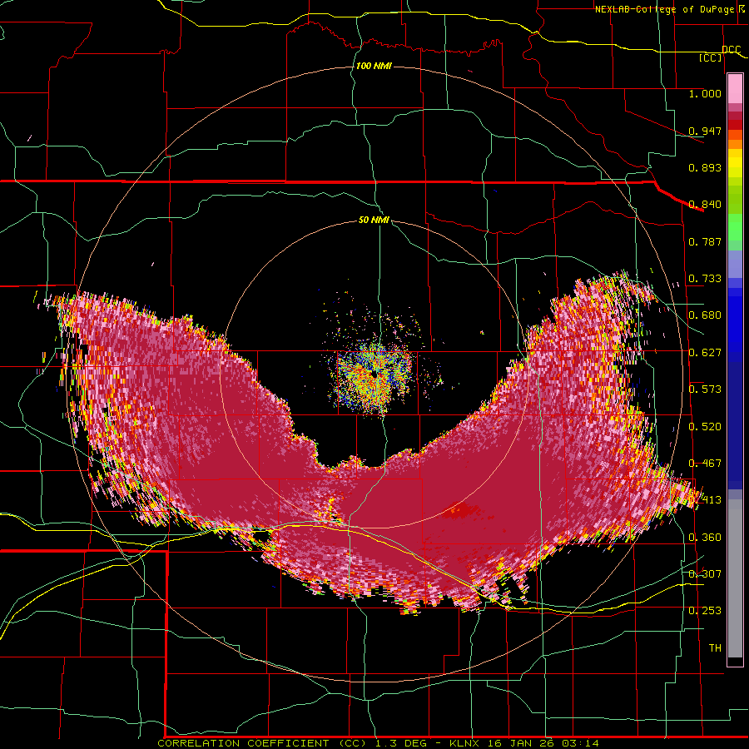Click the 0.680 value on the scale
Screen dimensions: 749x749
pos(705,315)
